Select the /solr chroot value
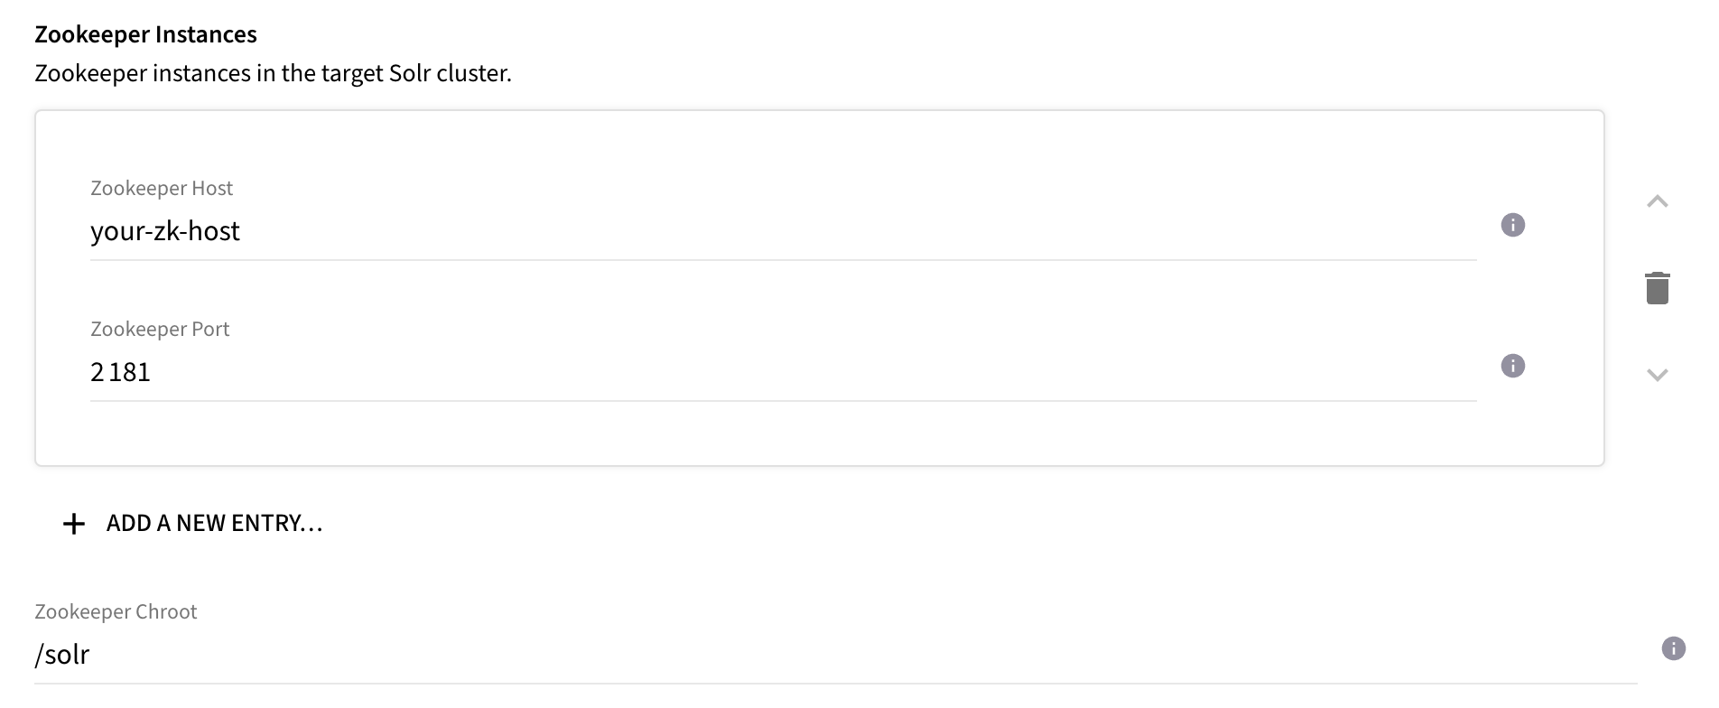This screenshot has height=708, width=1719. 61,654
